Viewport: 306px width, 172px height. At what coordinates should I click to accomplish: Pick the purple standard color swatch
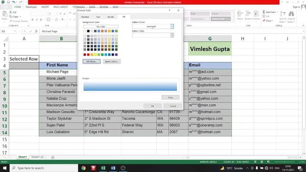(x=116, y=54)
